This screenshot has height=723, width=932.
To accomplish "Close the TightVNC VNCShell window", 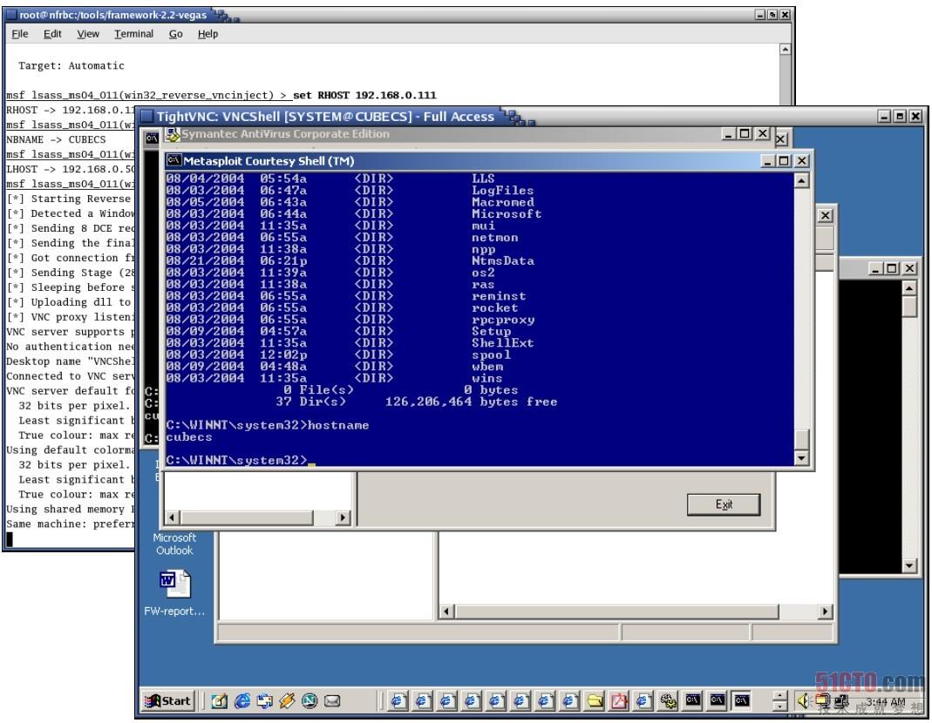I will pos(916,117).
